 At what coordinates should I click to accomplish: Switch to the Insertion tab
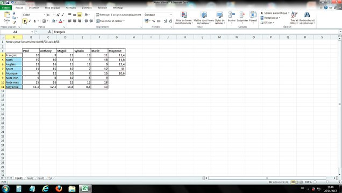tap(34, 8)
